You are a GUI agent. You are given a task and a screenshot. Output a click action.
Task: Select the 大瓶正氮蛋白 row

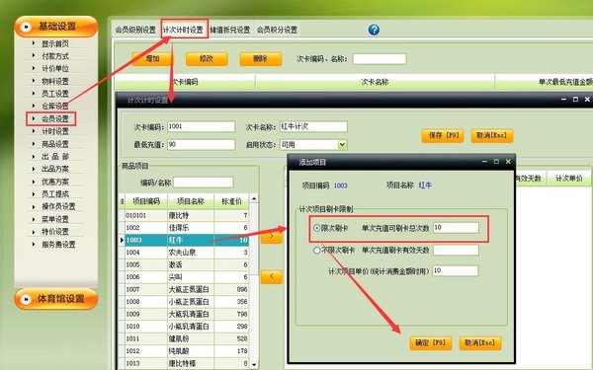[187, 289]
